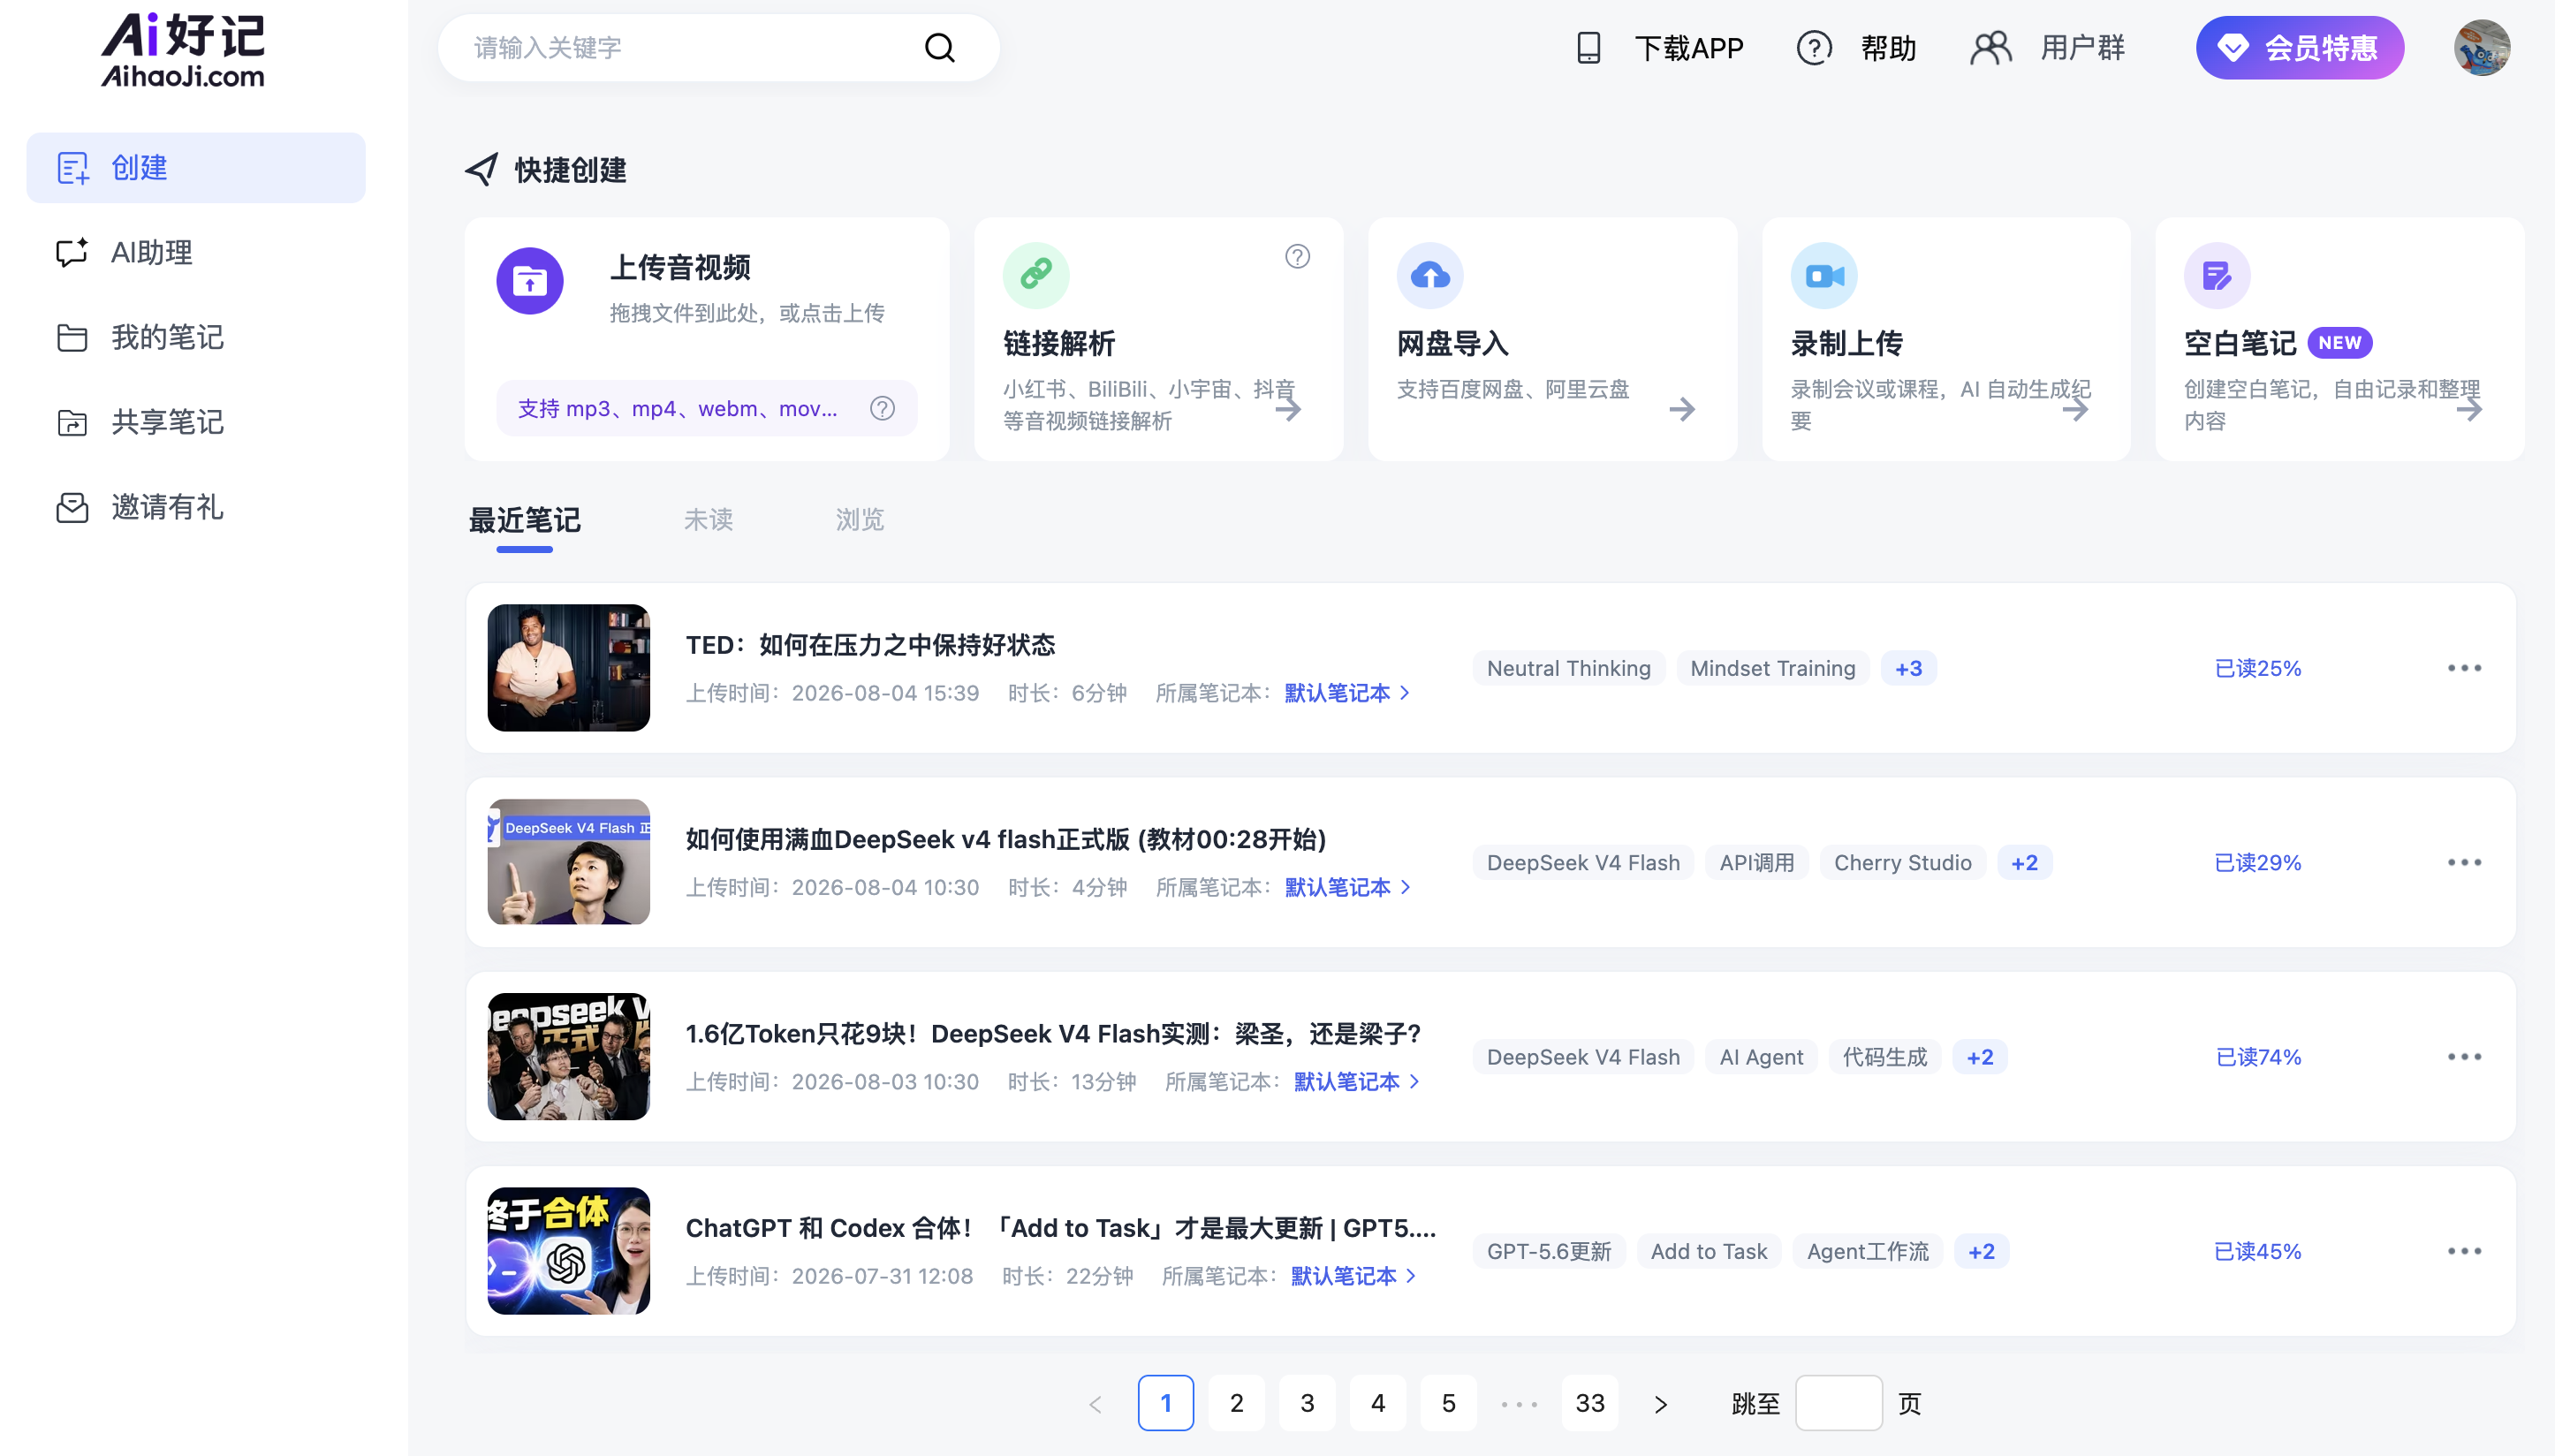Expand +2 tags on 1.6亿Token note
Viewport: 2555px width, 1456px height.
(x=1979, y=1057)
